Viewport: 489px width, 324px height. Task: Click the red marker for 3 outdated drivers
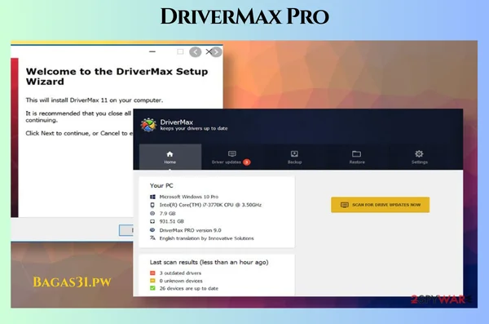coord(152,273)
